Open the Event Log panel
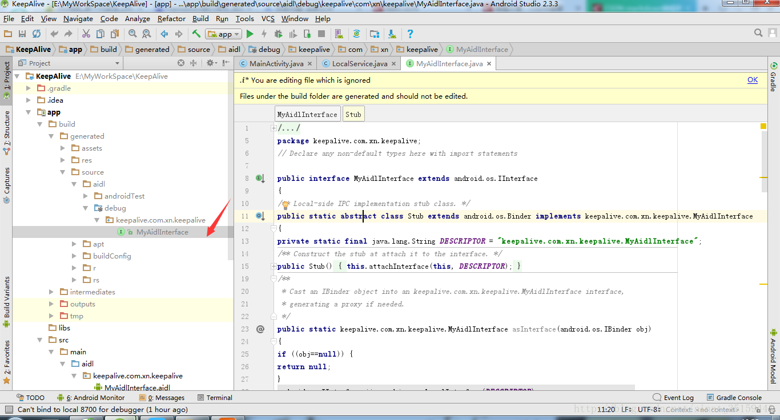The image size is (780, 420). 673,398
